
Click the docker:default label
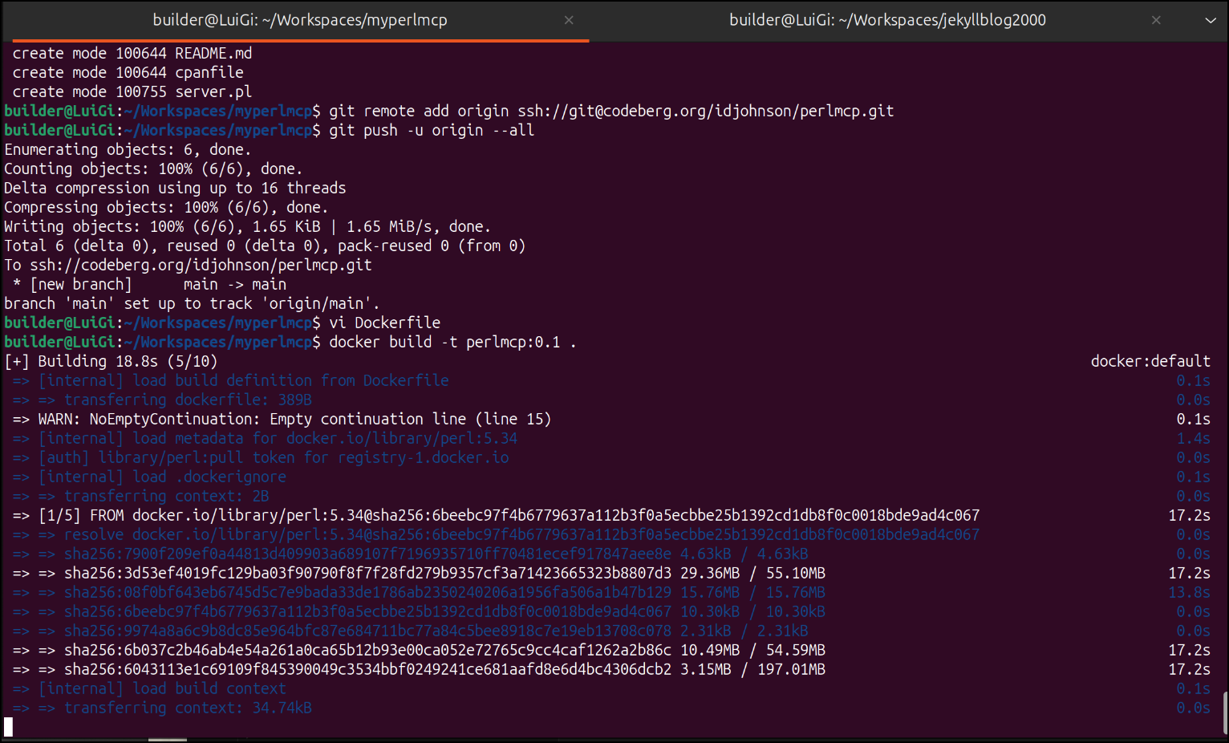(1150, 361)
